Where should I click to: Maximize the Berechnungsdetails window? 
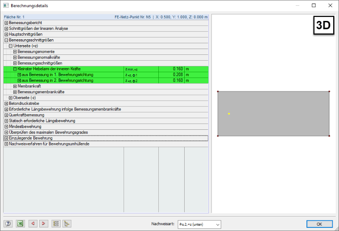tap(314, 5)
